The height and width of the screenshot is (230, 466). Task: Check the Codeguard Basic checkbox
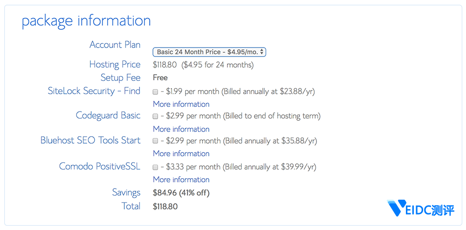pyautogui.click(x=155, y=116)
